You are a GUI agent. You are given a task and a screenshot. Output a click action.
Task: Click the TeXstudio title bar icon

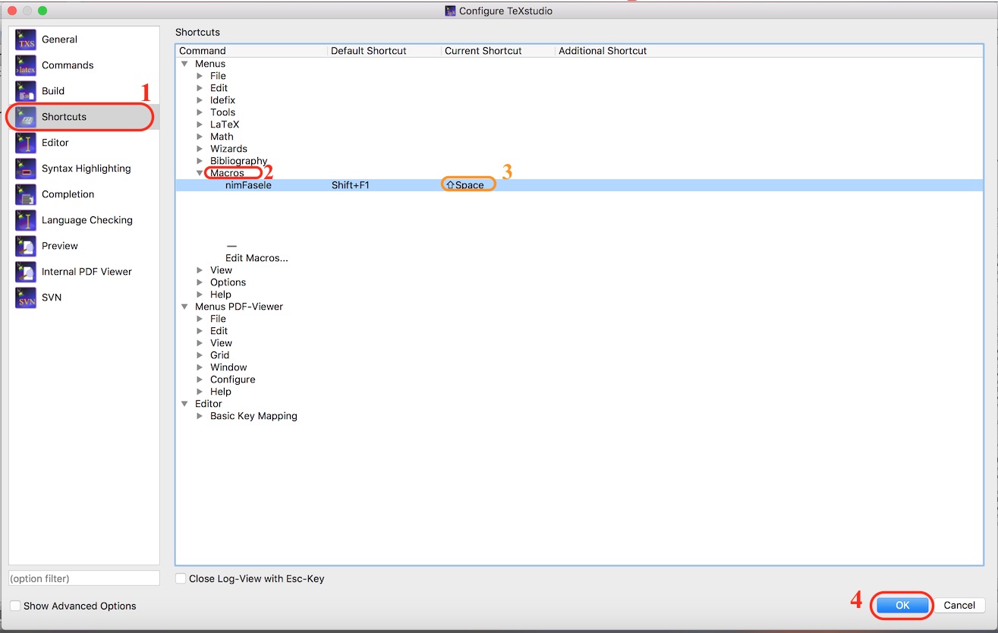tap(450, 11)
